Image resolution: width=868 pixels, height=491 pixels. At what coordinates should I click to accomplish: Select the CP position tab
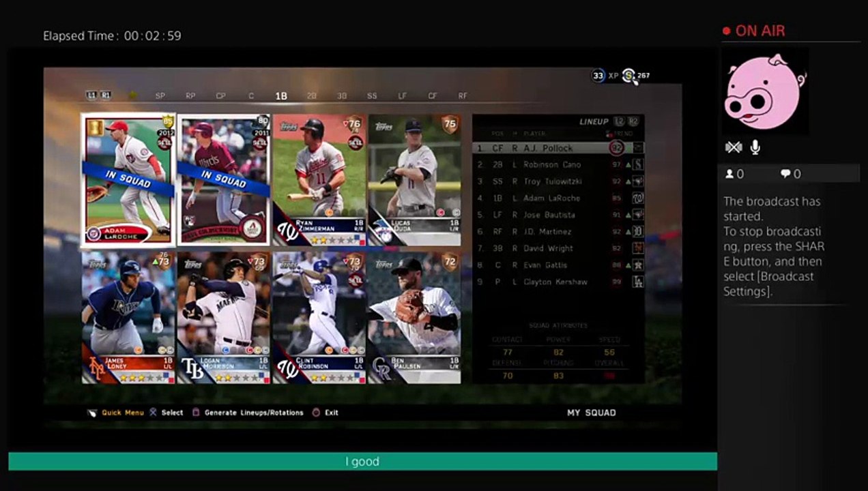[220, 96]
